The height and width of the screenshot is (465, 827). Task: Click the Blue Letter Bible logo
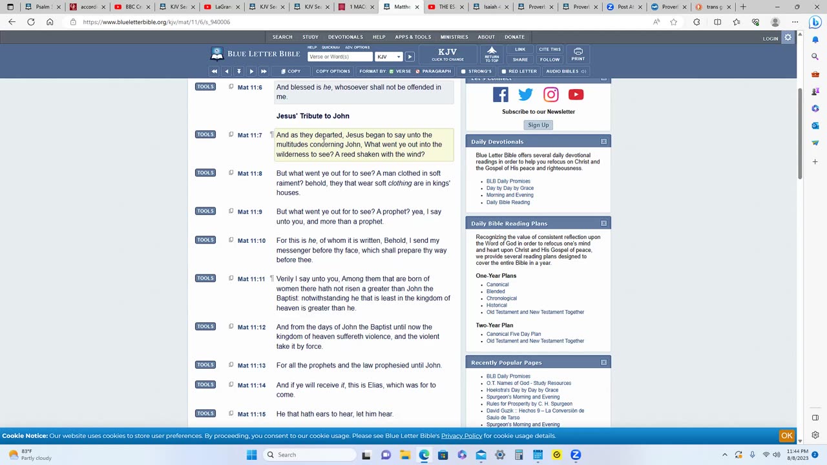pyautogui.click(x=256, y=54)
